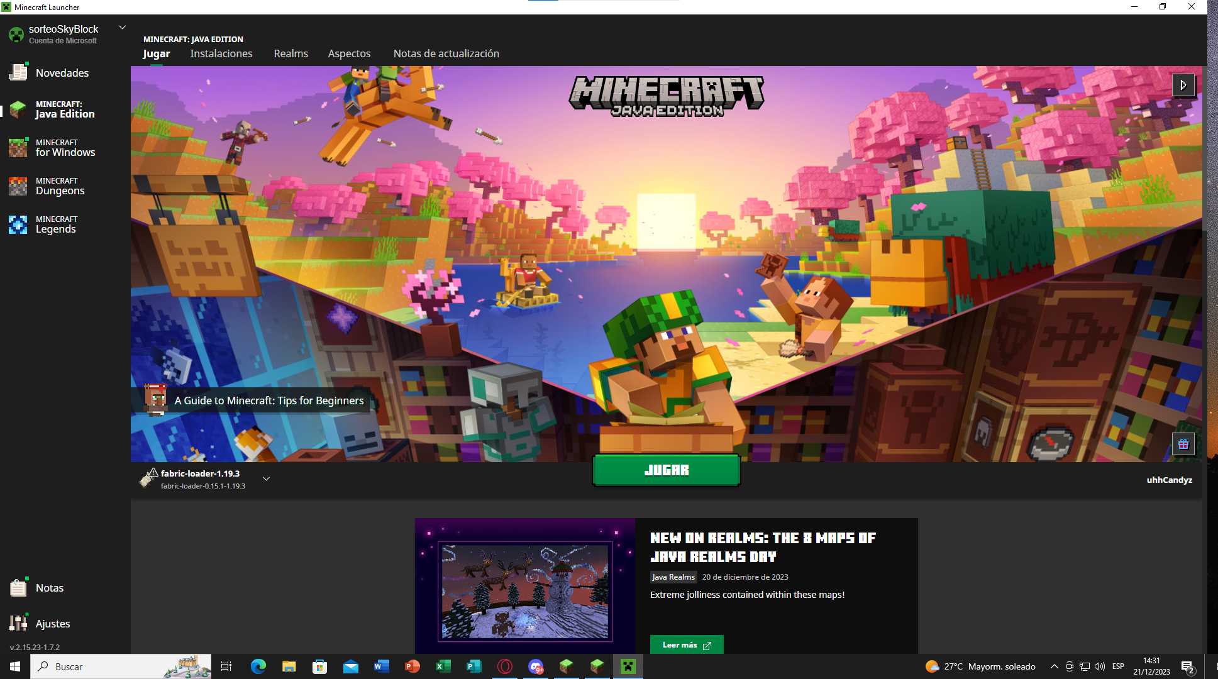This screenshot has width=1218, height=679.
Task: Go to Notas de actualización tab
Action: coord(446,53)
